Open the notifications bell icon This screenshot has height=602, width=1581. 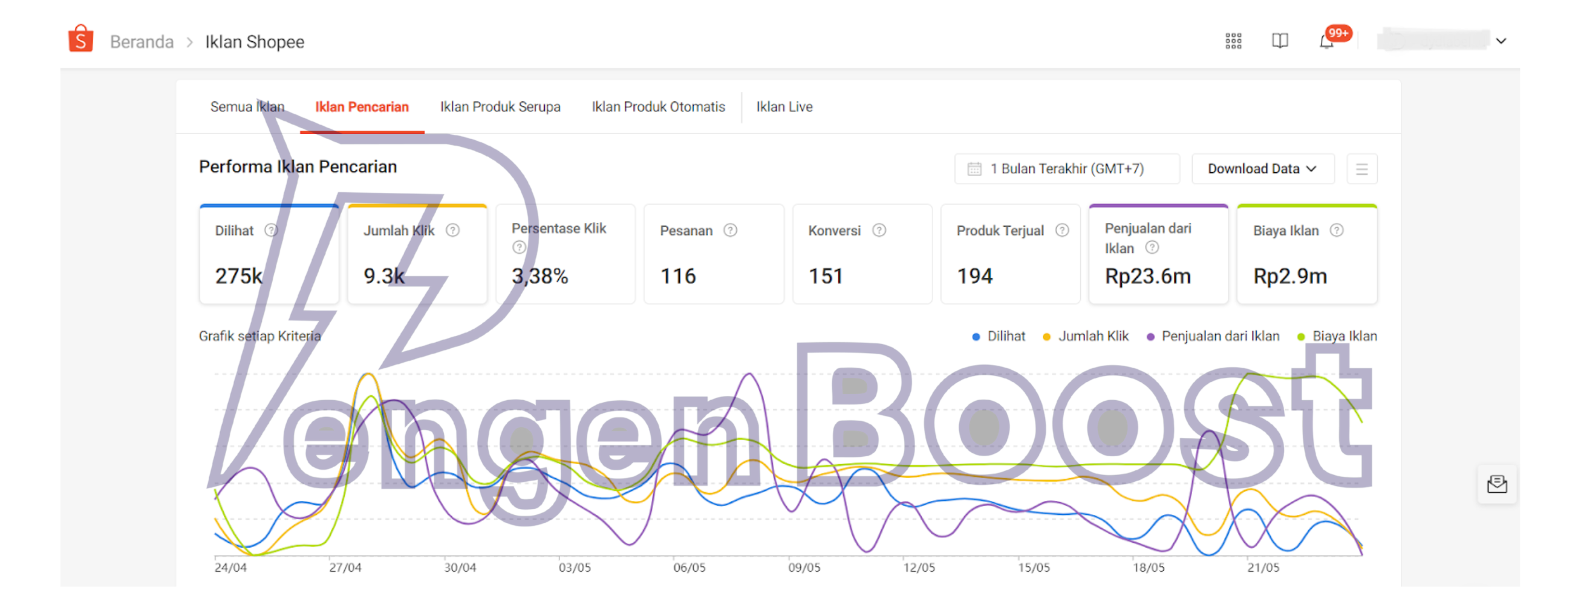click(1326, 42)
